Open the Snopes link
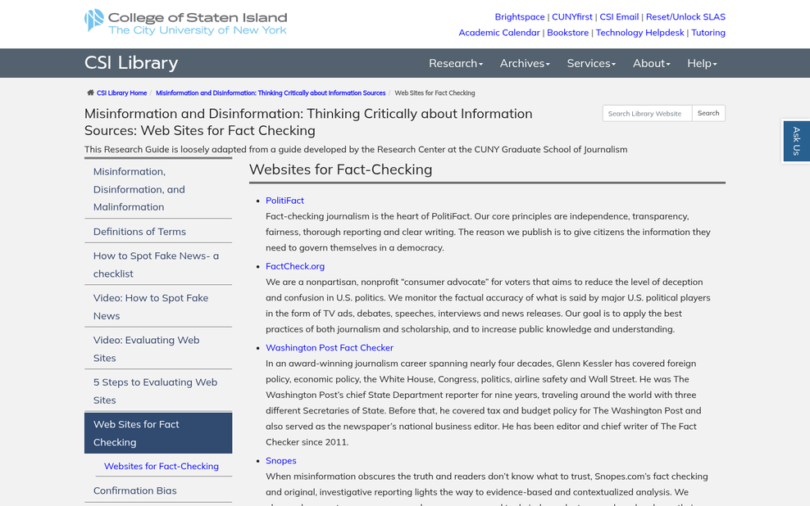Viewport: 810px width, 506px height. [x=281, y=461]
